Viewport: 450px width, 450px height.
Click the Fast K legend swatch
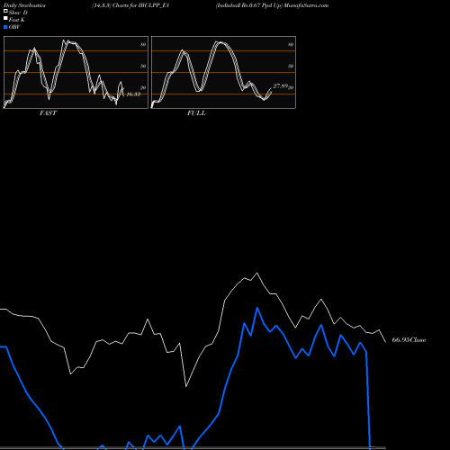(x=5, y=18)
